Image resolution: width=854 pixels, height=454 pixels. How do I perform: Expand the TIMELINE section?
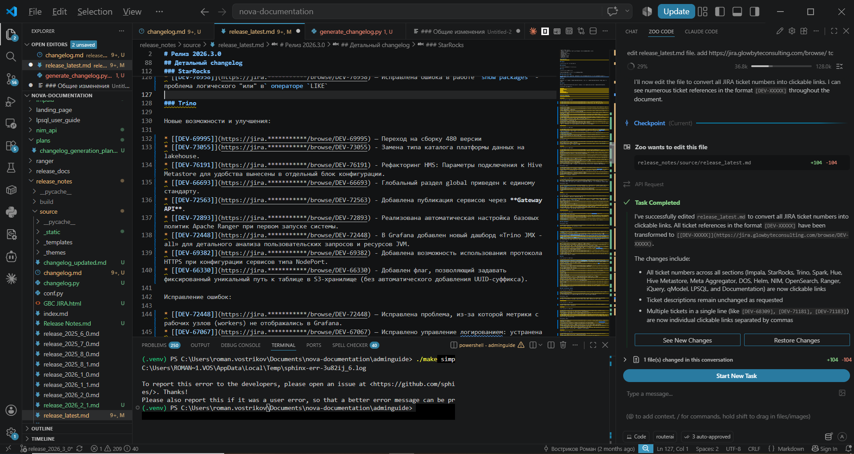click(43, 439)
